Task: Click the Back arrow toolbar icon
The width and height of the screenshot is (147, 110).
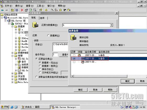Action: [2, 10]
